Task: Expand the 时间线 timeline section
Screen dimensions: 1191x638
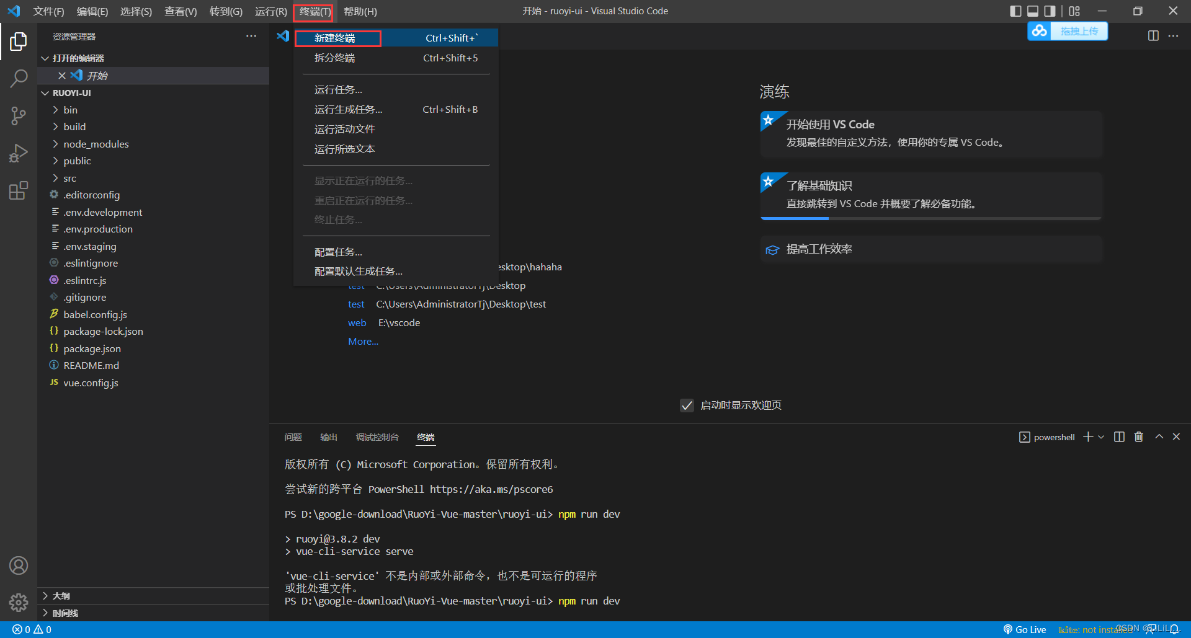Action: tap(153, 613)
